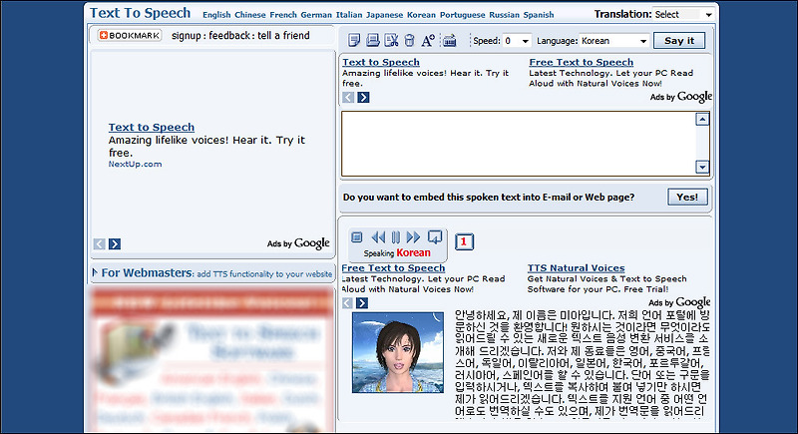
Task: Click the trash can clear icon
Action: point(409,40)
